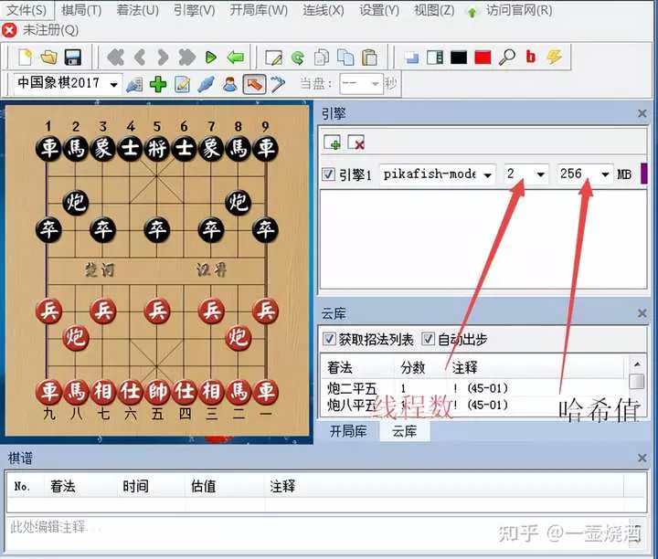
Task: Open the 设置(Y) menu
Action: click(x=379, y=10)
